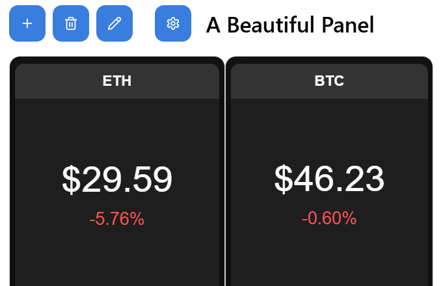Screen dimensions: 447x286
Task: Click the dollar sign of the BTC price
Action: tap(283, 179)
